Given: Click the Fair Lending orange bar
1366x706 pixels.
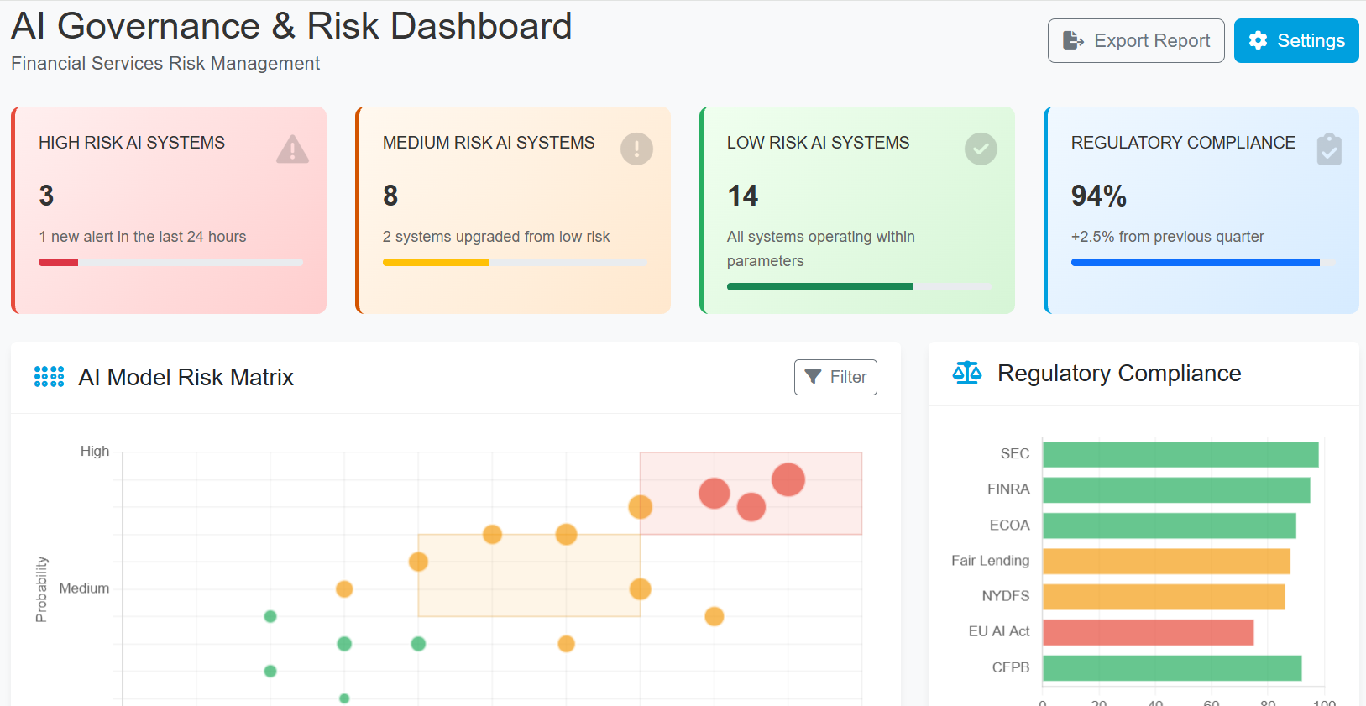Looking at the screenshot, I should pos(1166,562).
